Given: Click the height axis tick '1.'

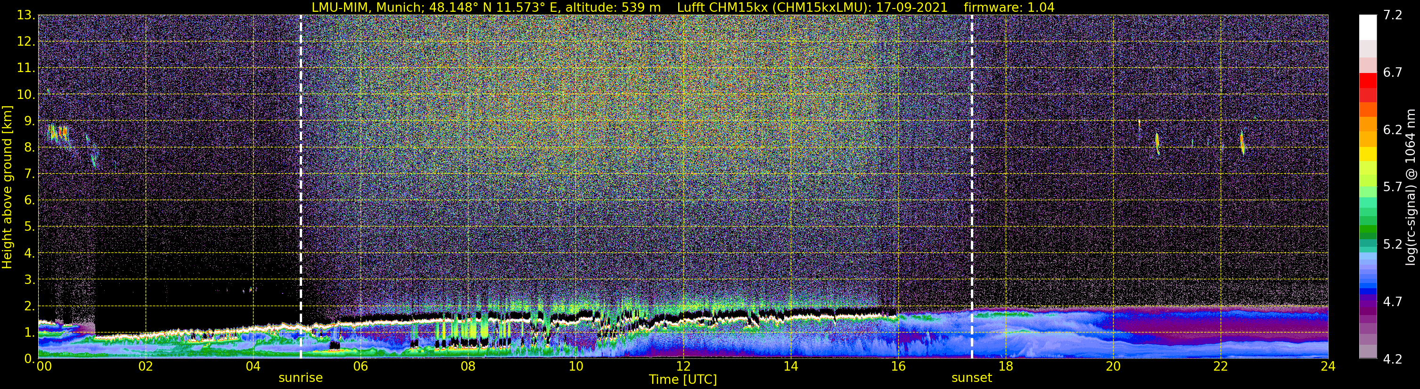Looking at the screenshot, I should click(29, 333).
